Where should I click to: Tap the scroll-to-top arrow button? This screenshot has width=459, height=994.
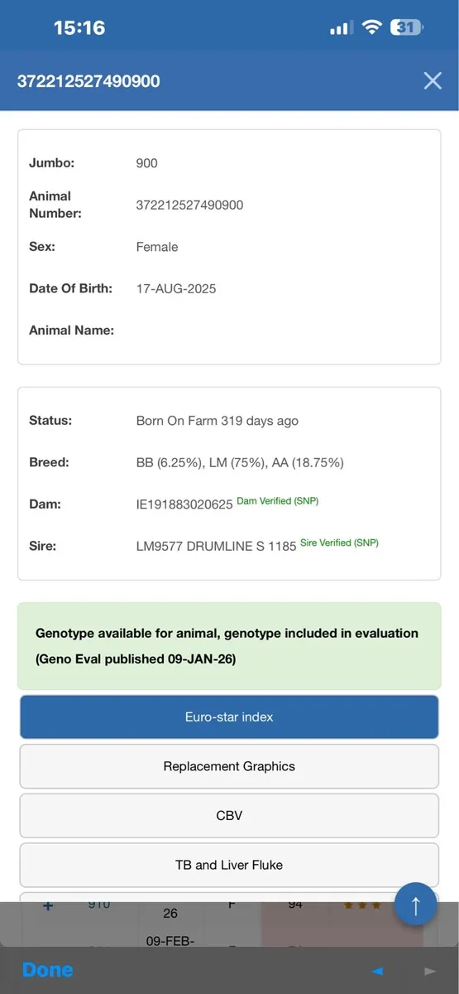pyautogui.click(x=415, y=905)
